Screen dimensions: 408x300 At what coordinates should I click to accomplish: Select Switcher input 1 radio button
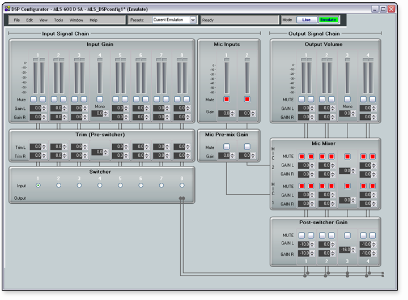[38, 185]
